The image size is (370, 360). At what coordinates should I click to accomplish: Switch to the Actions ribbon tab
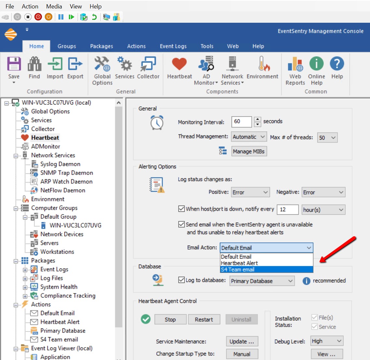point(136,46)
